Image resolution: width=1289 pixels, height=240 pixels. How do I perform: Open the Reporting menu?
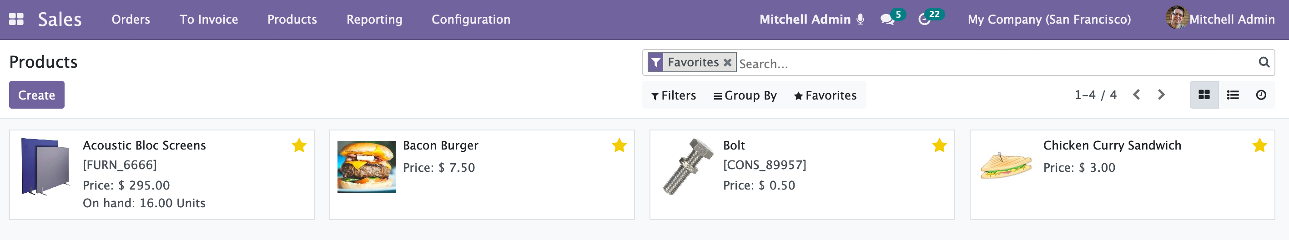click(374, 20)
